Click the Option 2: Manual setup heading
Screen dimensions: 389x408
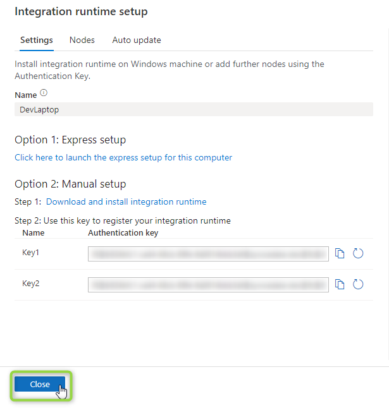pyautogui.click(x=70, y=184)
